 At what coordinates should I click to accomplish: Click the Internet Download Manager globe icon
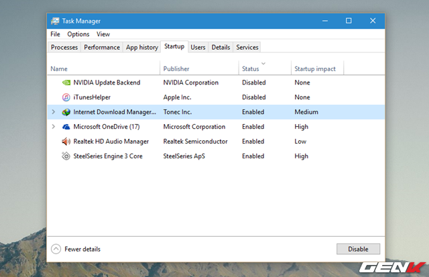(x=66, y=112)
